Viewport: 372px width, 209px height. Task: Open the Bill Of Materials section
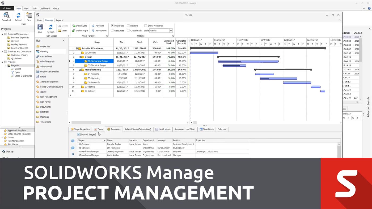pos(47,62)
